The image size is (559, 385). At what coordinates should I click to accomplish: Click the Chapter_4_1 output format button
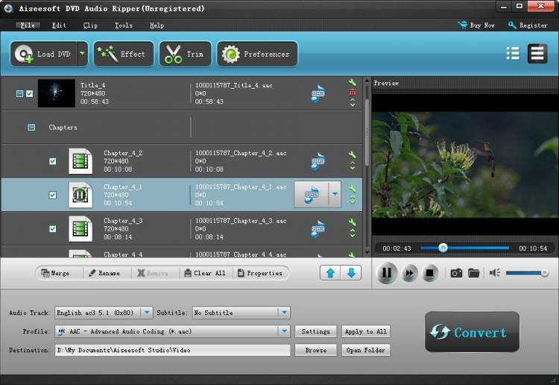(312, 194)
